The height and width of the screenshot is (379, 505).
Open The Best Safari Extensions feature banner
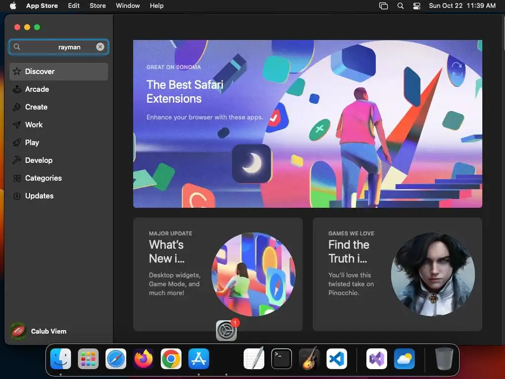(308, 124)
